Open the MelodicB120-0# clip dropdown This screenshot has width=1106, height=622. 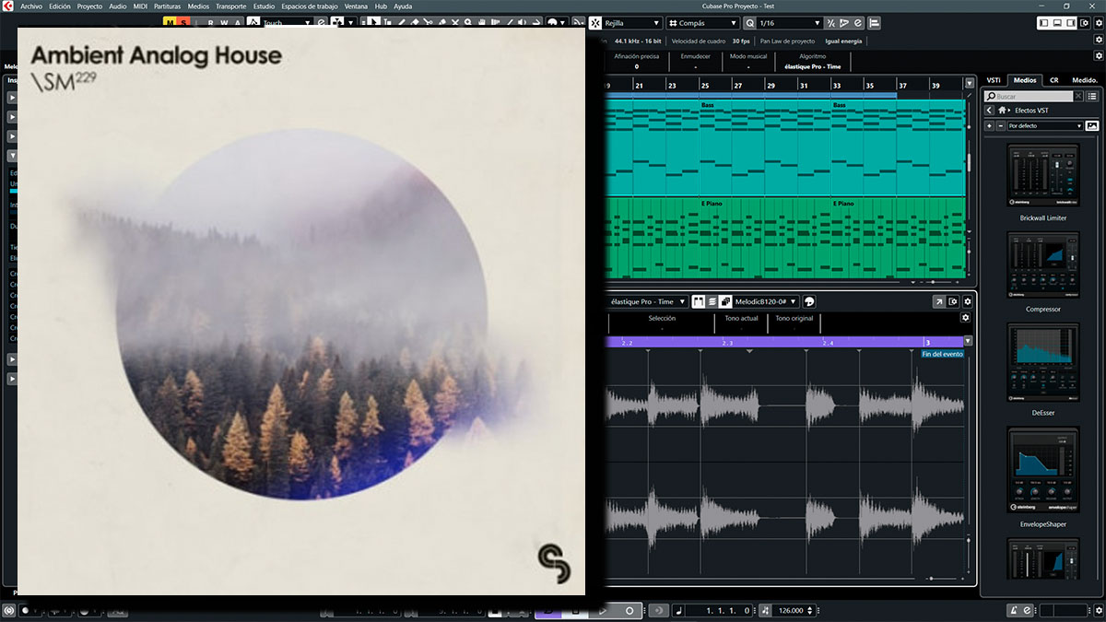(x=766, y=301)
